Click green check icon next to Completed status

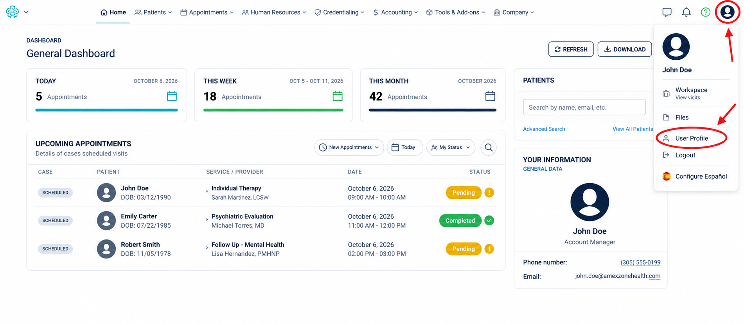(489, 220)
